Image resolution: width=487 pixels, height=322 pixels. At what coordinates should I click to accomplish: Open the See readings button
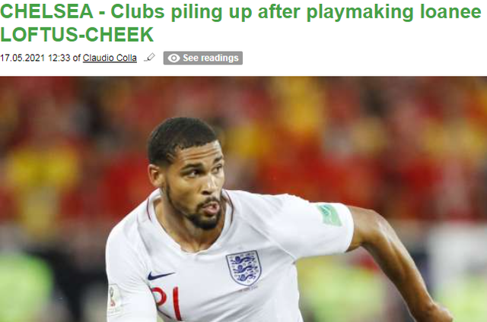203,58
